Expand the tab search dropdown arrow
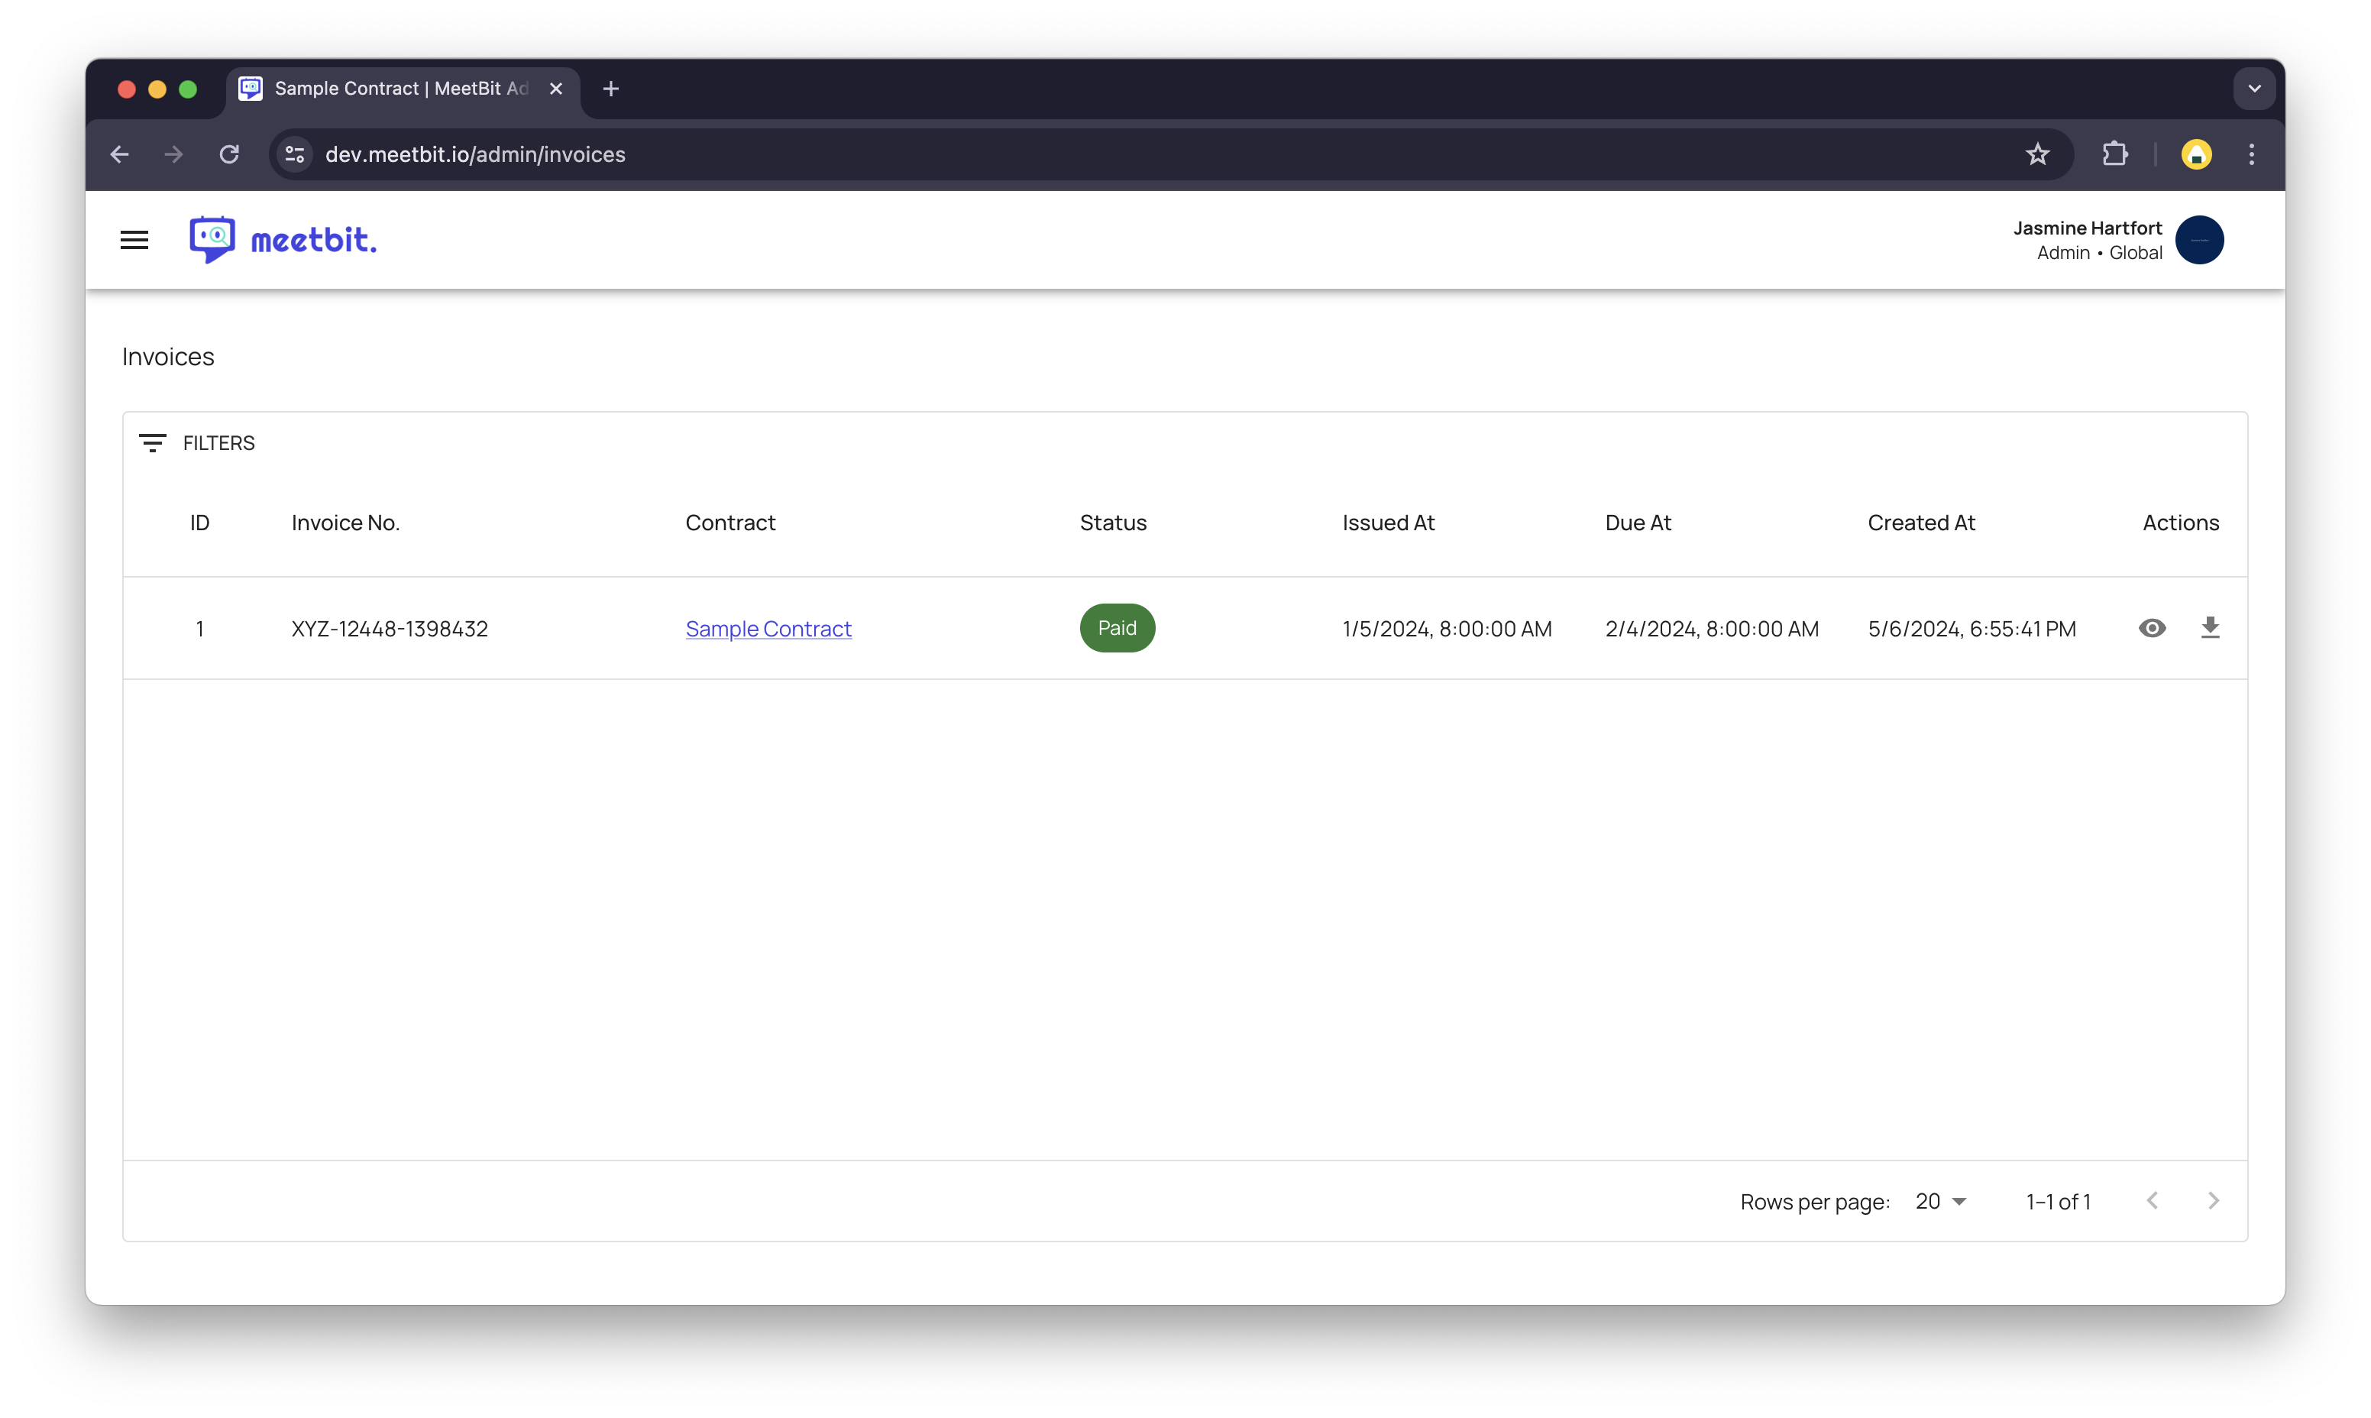This screenshot has width=2371, height=1418. pos(2254,89)
